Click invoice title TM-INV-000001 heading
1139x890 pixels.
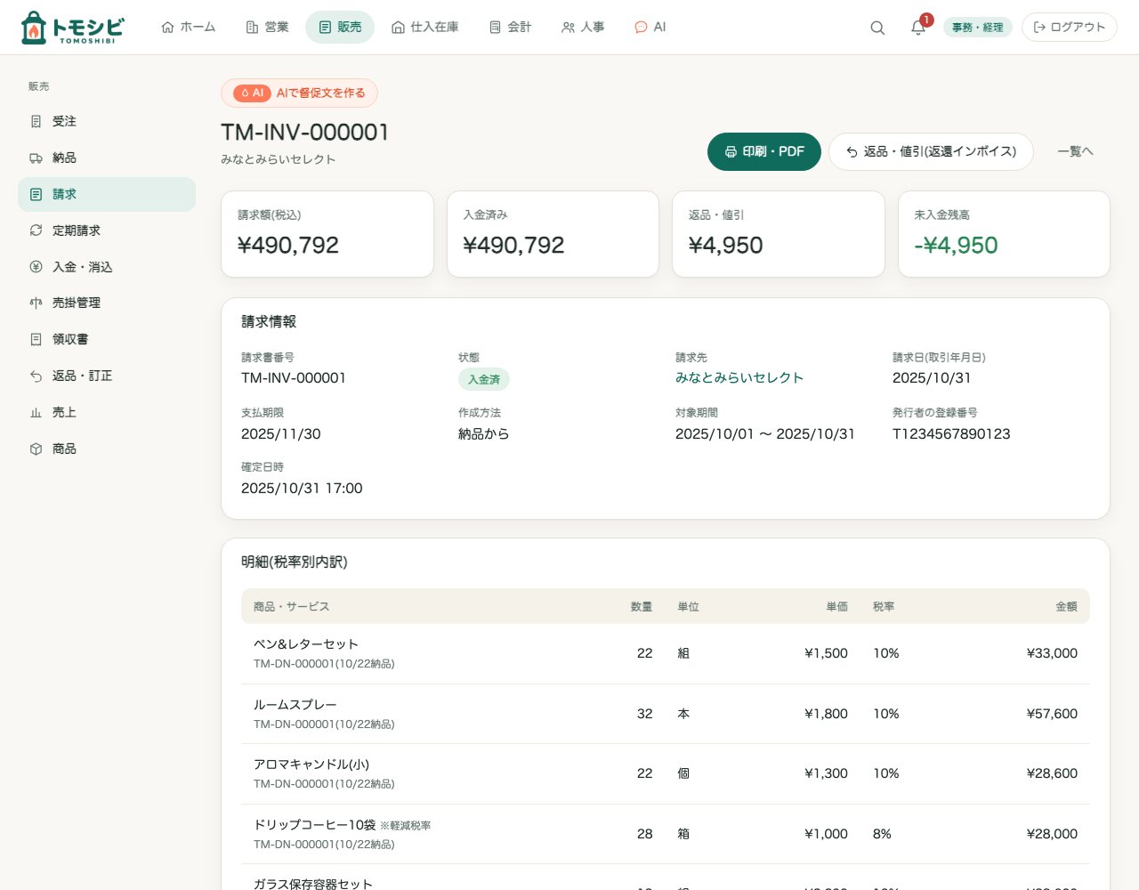tap(305, 133)
